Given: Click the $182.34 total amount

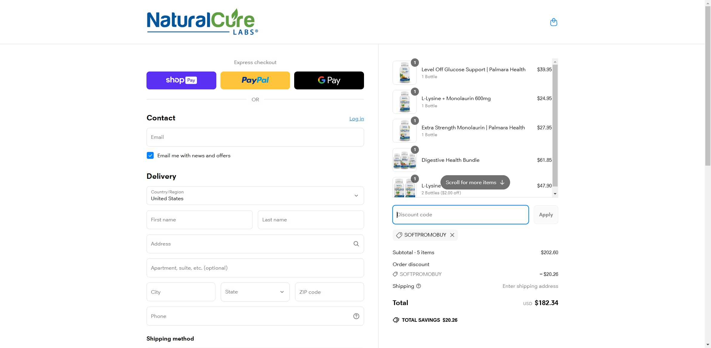Looking at the screenshot, I should click(546, 303).
